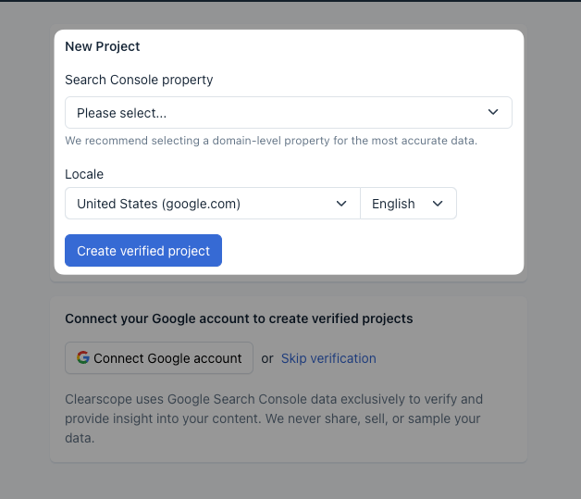Click the Google G logo icon
Screen dimensions: 581x499
83,358
